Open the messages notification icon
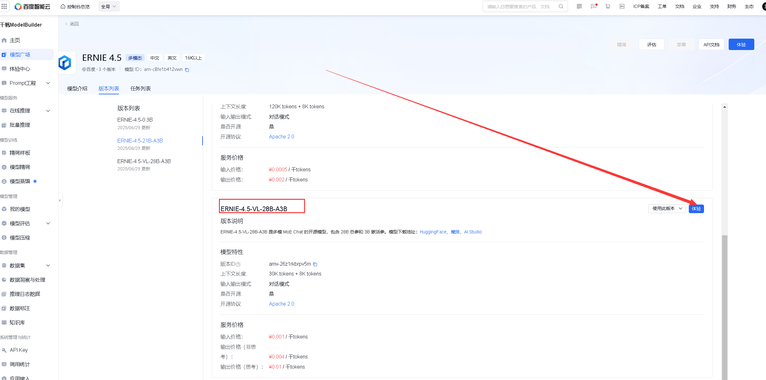 point(594,6)
